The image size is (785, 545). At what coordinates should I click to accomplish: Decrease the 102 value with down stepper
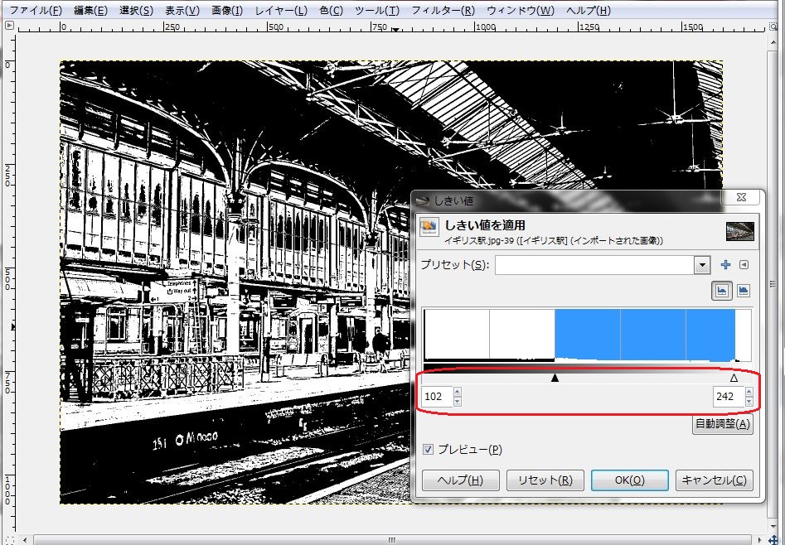point(457,402)
